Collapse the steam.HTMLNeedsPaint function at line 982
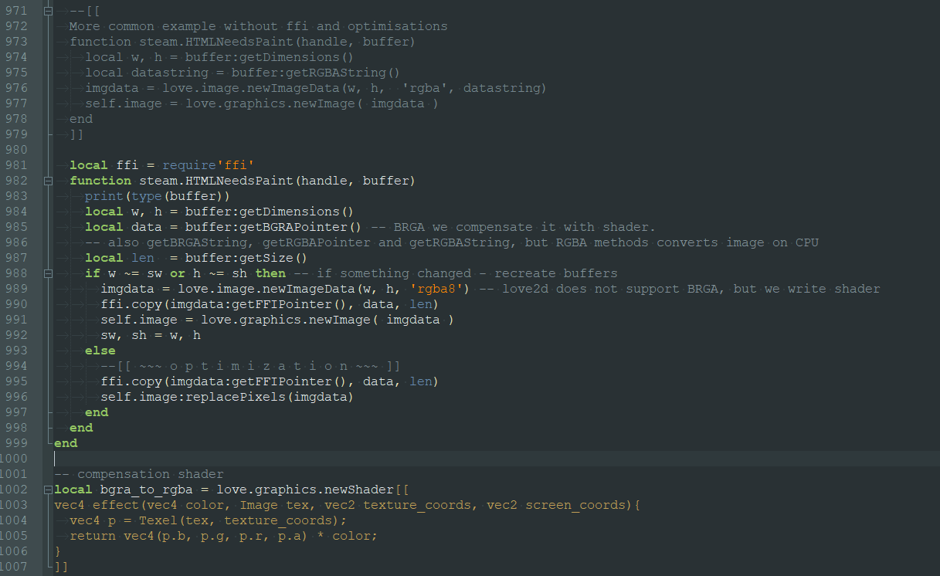The height and width of the screenshot is (576, 940). [x=49, y=181]
